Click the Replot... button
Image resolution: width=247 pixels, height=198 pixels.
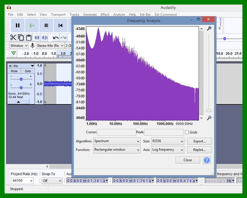tap(200, 150)
